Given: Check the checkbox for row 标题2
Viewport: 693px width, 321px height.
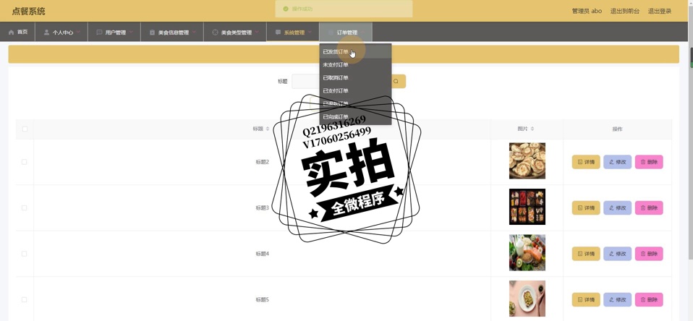Looking at the screenshot, I should pyautogui.click(x=25, y=162).
